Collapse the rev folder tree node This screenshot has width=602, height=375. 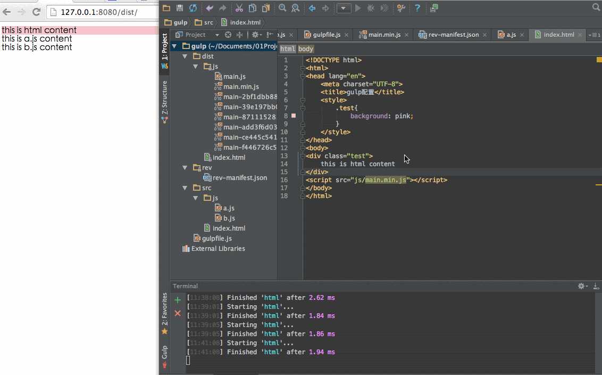click(x=185, y=167)
